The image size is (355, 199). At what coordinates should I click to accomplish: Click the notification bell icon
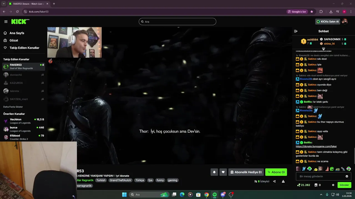214,172
